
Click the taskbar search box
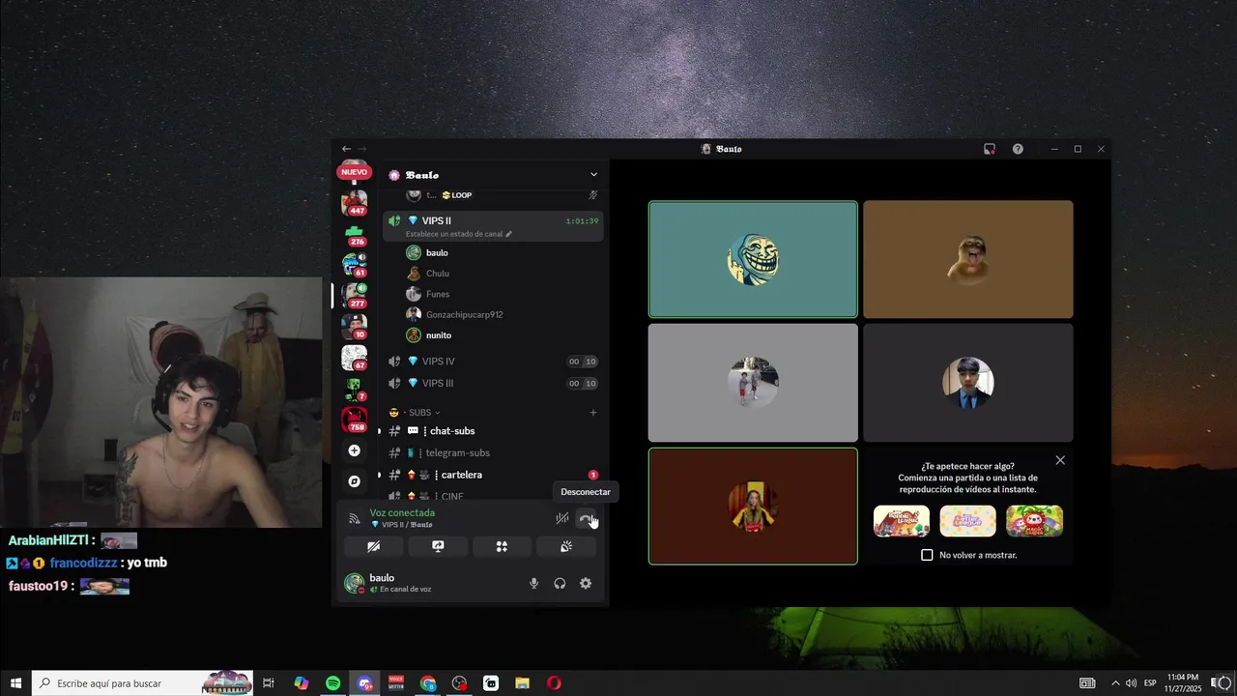pos(143,683)
